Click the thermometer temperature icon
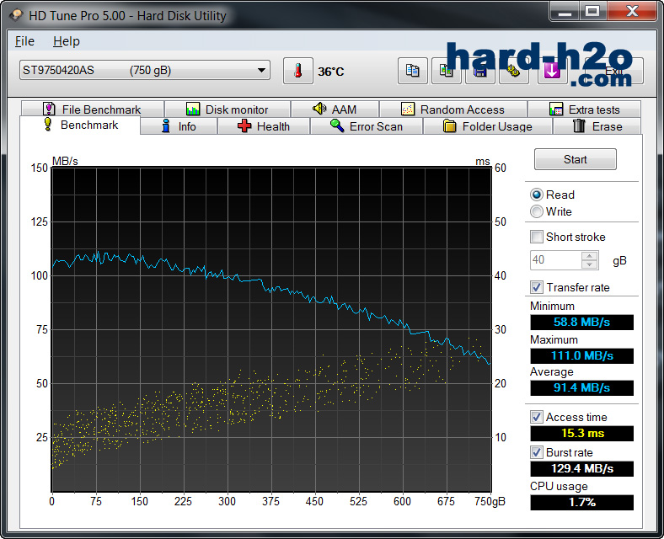664x539 pixels. point(298,71)
